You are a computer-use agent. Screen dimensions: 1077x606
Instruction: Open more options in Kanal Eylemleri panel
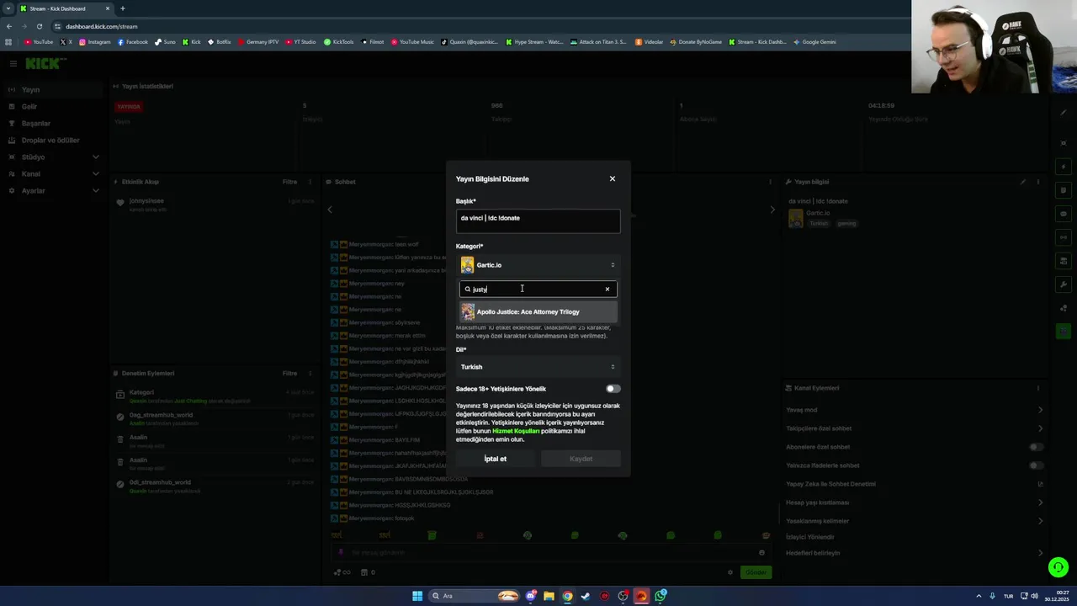pyautogui.click(x=1038, y=388)
